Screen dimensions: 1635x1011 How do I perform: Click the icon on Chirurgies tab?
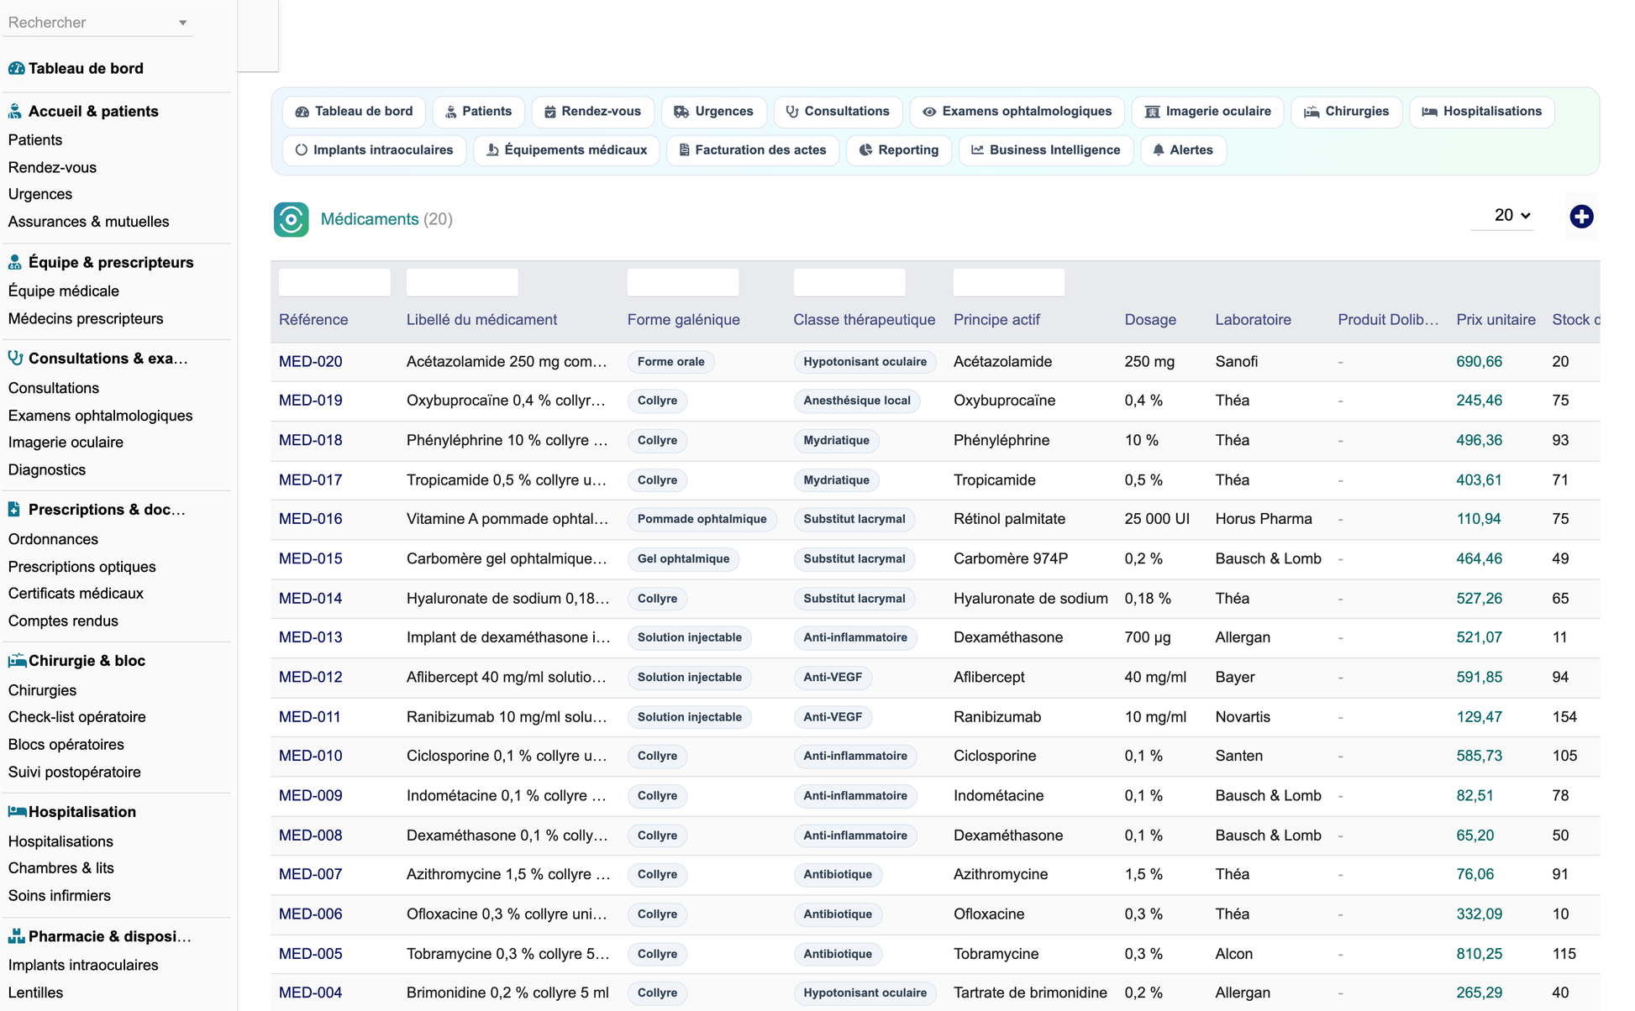pyautogui.click(x=1312, y=112)
